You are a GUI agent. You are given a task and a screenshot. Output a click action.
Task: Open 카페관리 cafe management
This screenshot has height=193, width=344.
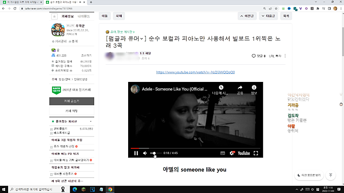(59, 41)
